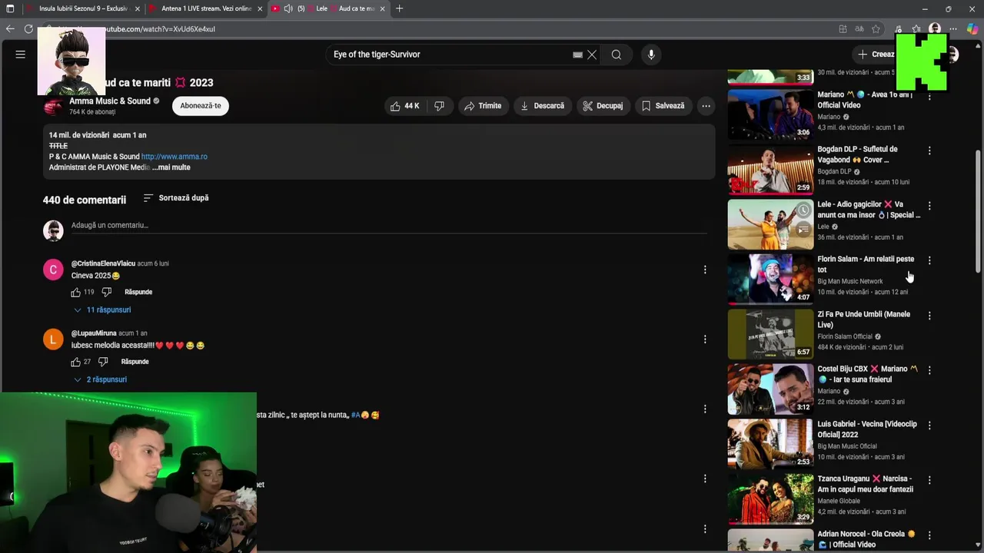Click the Abonează-te subscribe button
This screenshot has width=984, height=553.
tap(201, 106)
